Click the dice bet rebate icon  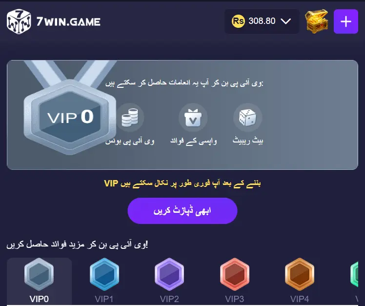click(x=248, y=118)
